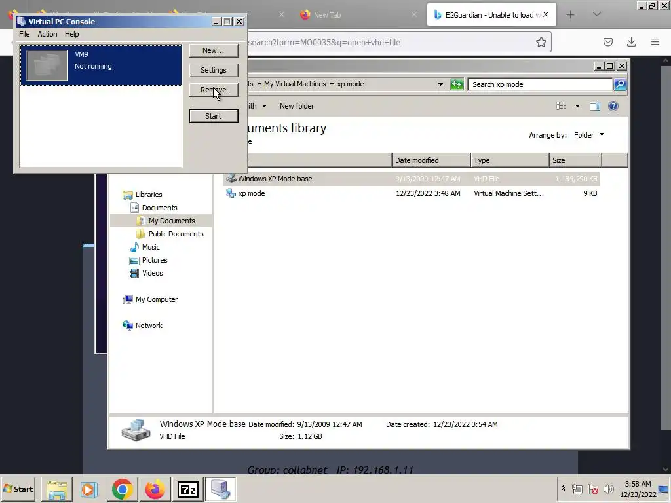Open the view options dropdown arrow

click(x=577, y=106)
